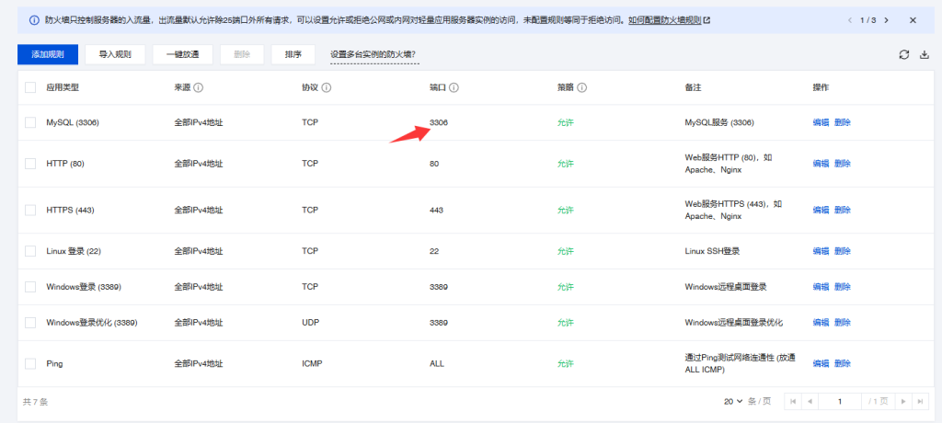Toggle the select-all checkbox in table header

click(30, 87)
